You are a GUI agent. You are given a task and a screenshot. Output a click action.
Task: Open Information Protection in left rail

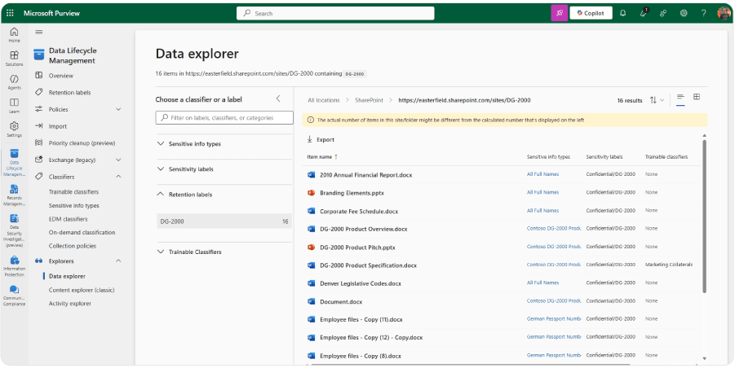[14, 265]
